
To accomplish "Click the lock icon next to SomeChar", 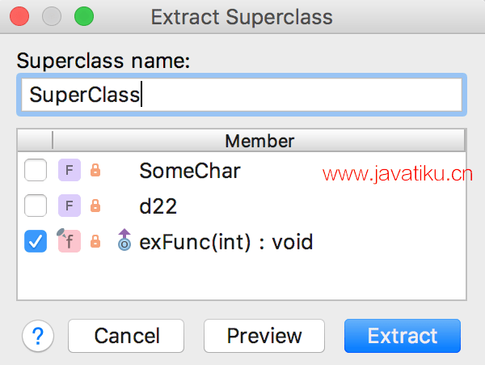I will tap(95, 170).
